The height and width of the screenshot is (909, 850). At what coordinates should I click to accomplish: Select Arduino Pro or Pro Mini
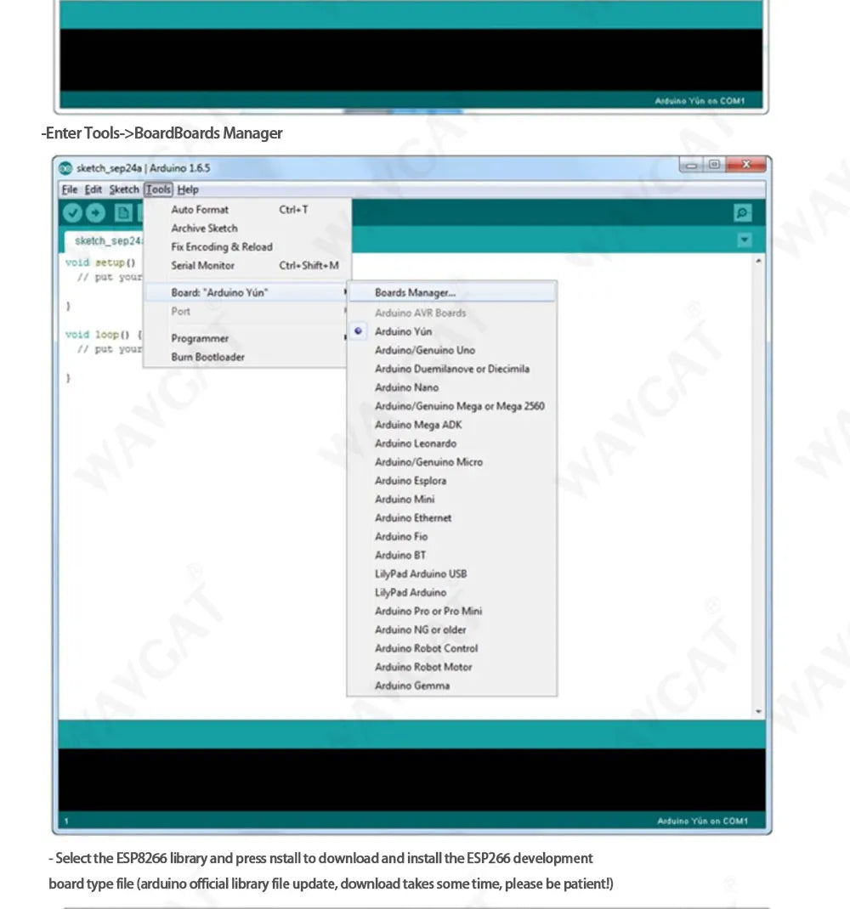451,611
